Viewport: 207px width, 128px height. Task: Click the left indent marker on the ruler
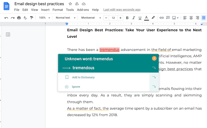coord(67,24)
